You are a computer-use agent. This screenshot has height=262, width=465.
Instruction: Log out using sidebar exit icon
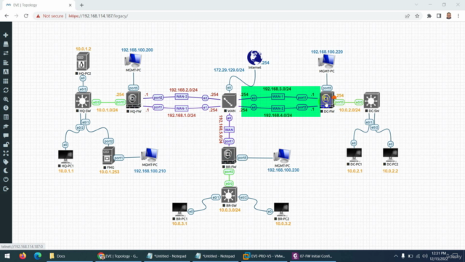coord(6,189)
